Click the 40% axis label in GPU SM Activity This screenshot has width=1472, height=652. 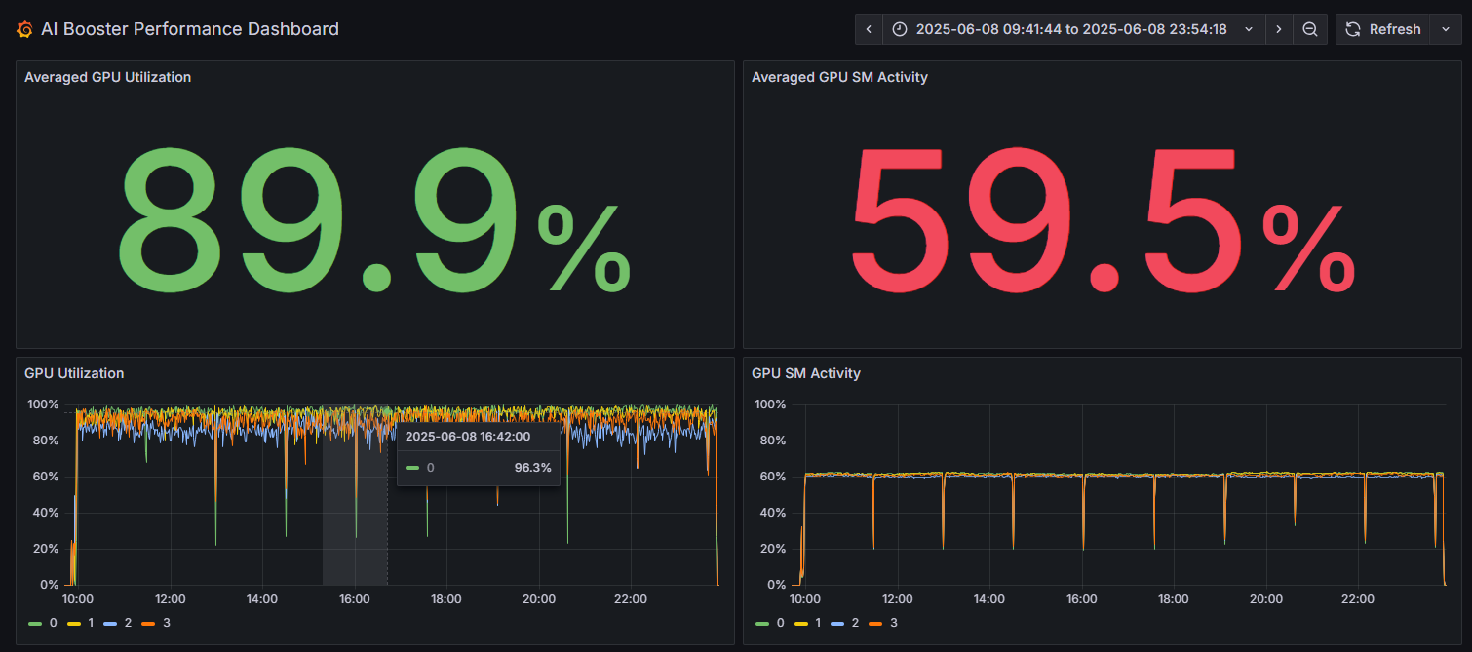[774, 513]
